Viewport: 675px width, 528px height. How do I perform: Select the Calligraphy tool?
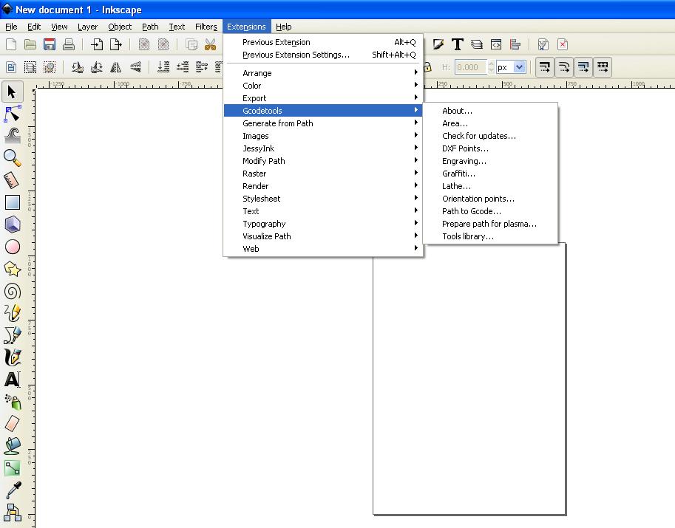tap(12, 357)
